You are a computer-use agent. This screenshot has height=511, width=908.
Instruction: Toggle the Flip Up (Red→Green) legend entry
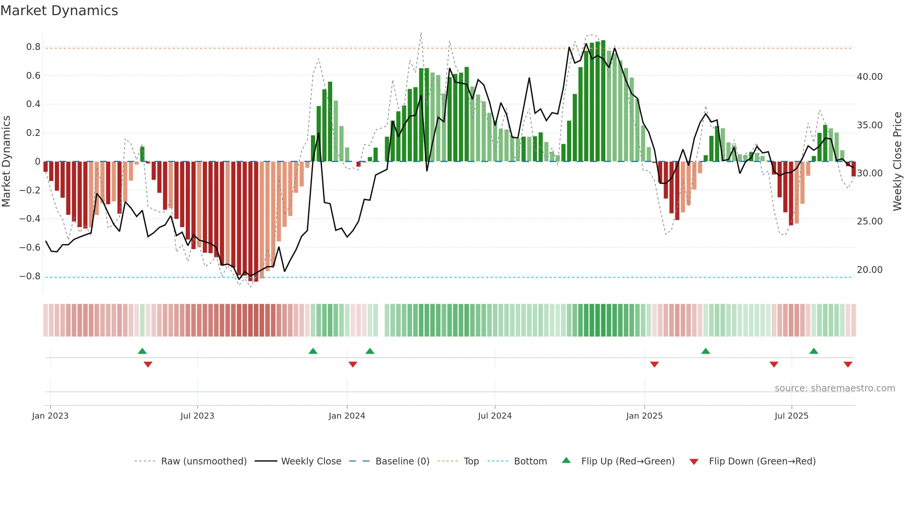[618, 461]
